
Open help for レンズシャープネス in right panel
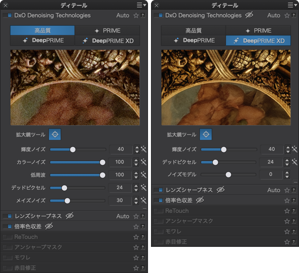[294, 190]
